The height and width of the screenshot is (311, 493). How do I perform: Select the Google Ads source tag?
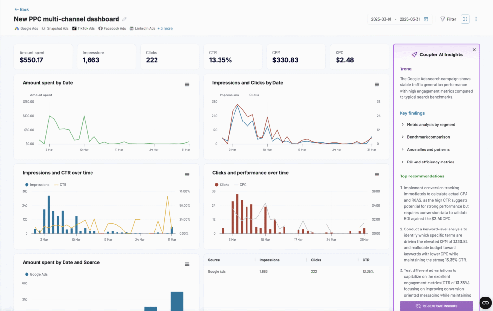coord(26,28)
